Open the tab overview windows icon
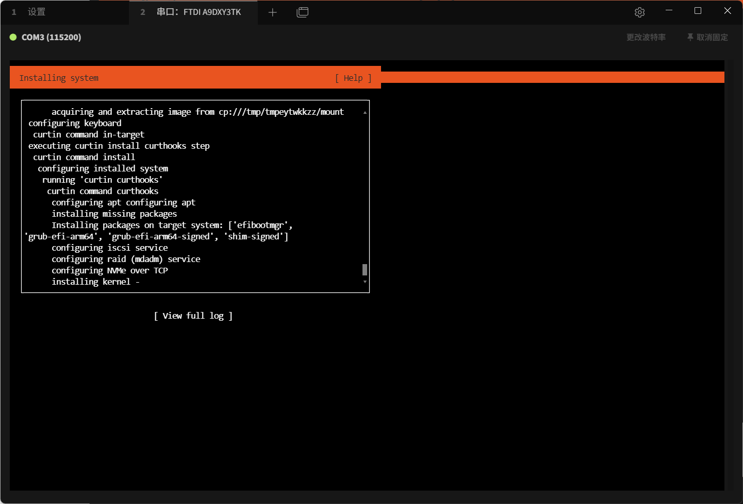 303,12
